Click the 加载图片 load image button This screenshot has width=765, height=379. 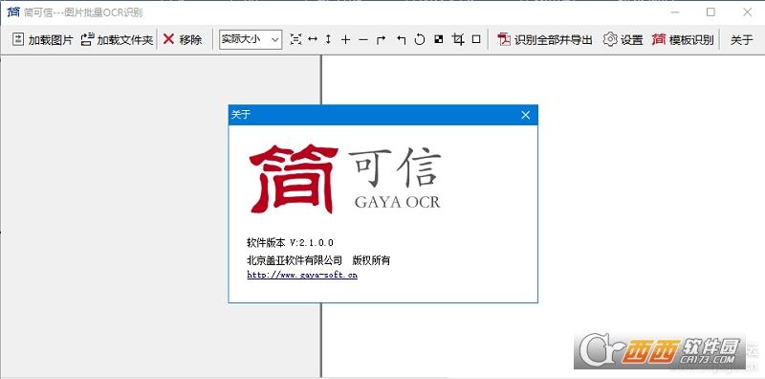pos(42,39)
